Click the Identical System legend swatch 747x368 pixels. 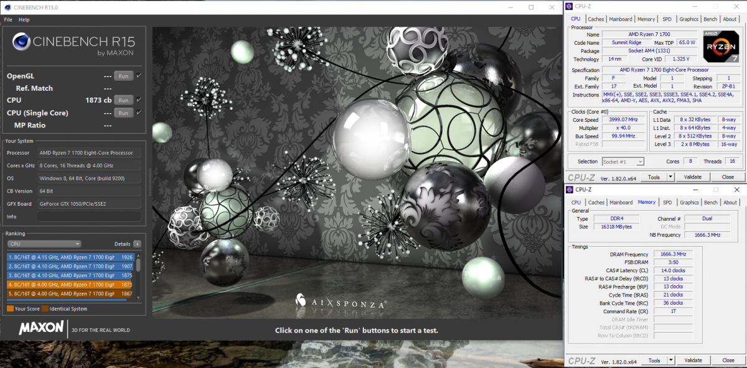click(45, 308)
